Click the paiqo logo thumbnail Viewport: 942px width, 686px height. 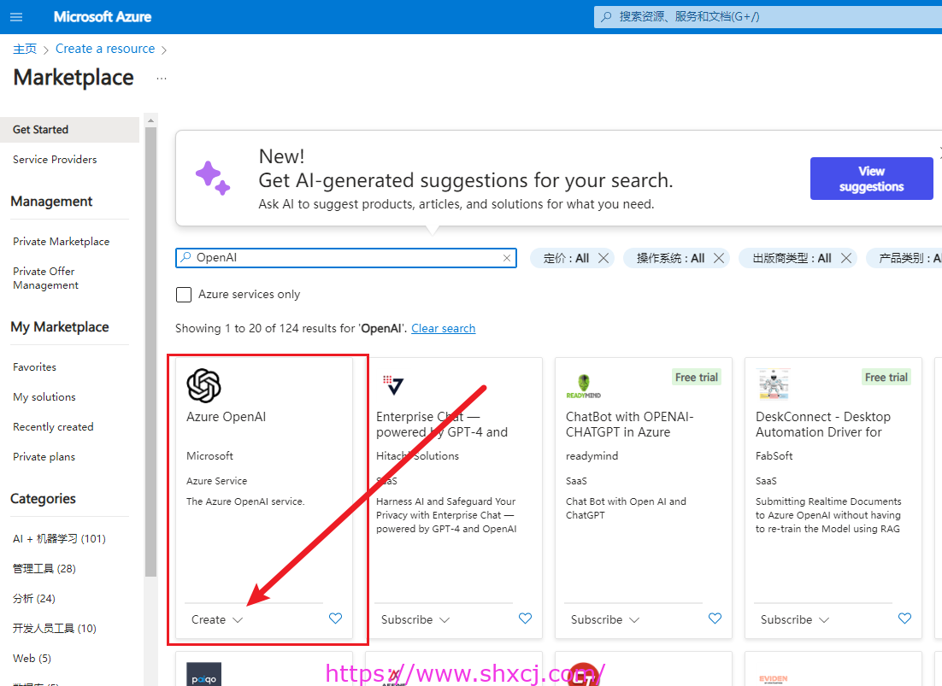pos(203,674)
